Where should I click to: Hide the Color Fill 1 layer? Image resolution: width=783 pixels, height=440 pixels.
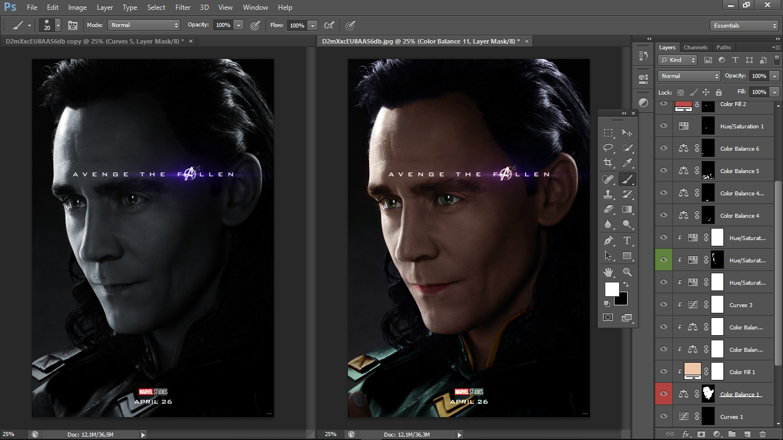tap(664, 372)
